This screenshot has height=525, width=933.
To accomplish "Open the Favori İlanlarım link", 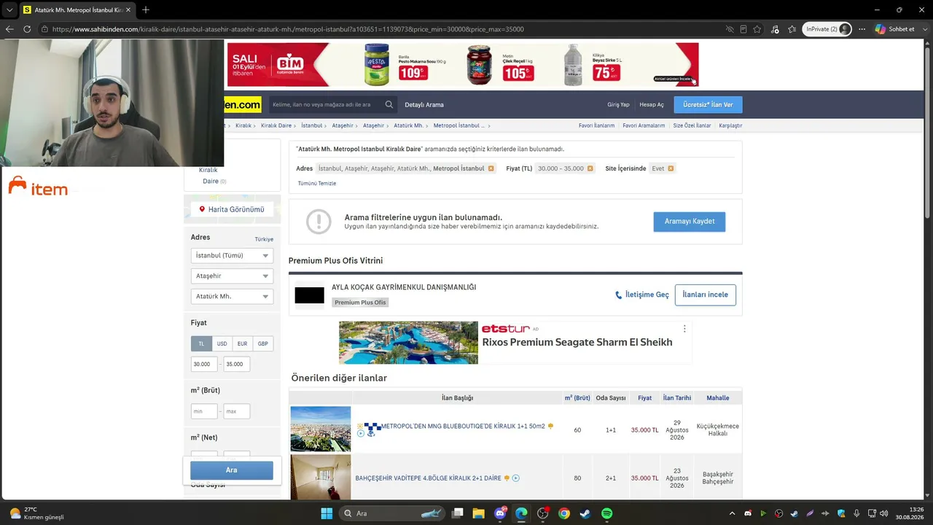I will (596, 125).
